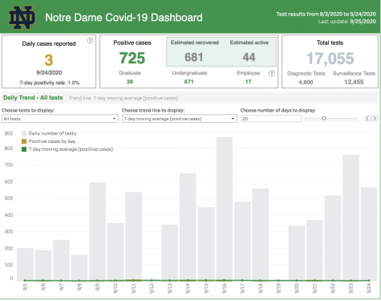Click the 'Estimated recovered' label

tap(195, 43)
